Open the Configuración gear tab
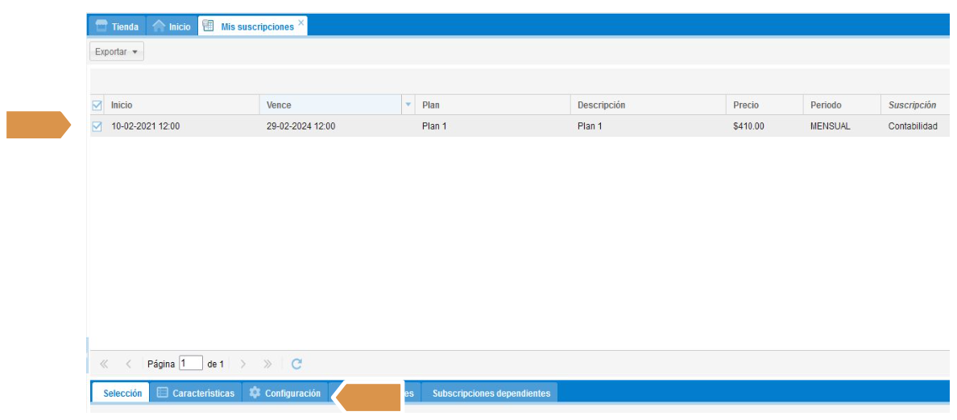 [284, 393]
